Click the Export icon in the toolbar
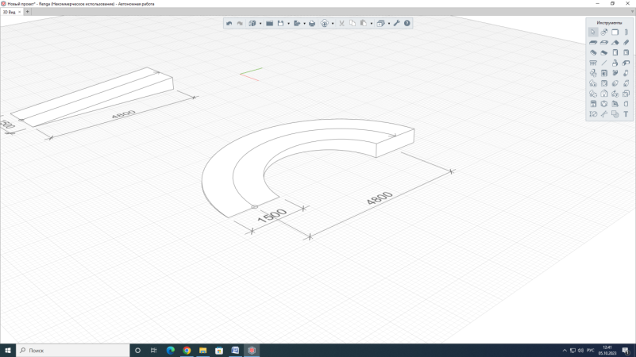 296,24
